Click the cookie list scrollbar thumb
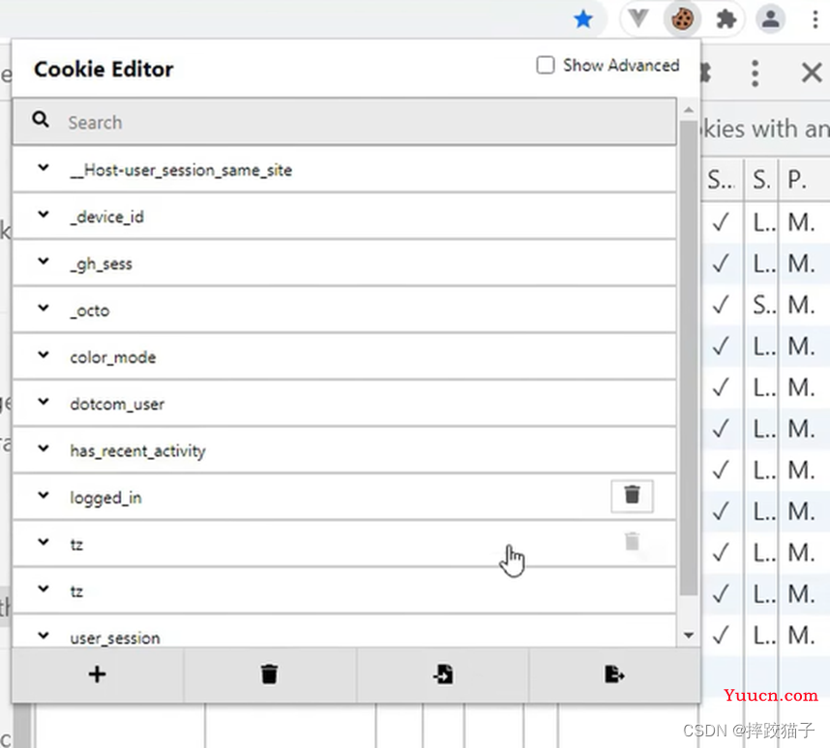 pos(688,358)
